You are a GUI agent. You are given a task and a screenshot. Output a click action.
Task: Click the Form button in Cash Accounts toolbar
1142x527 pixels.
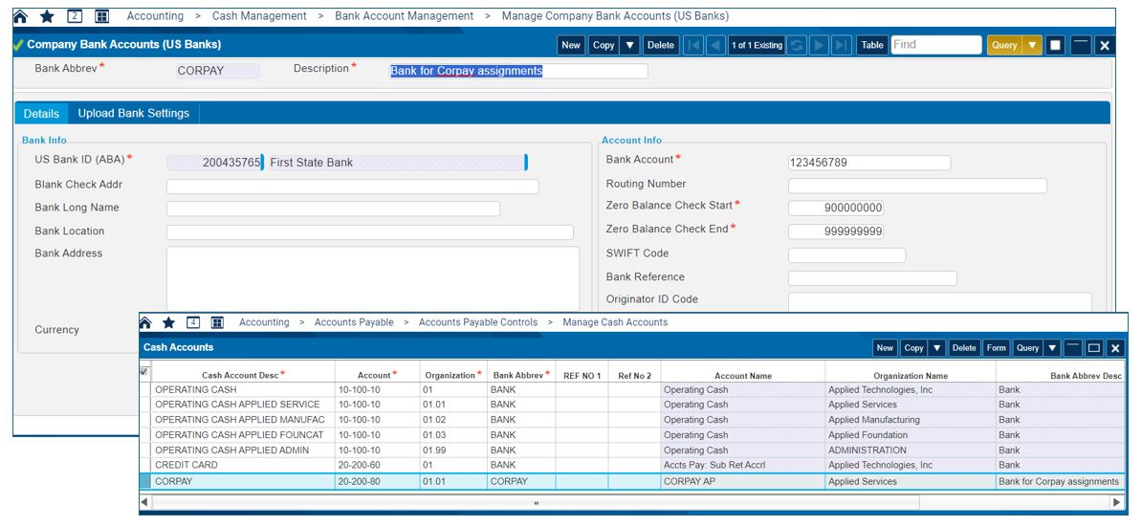[x=996, y=348]
